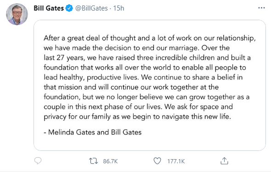
Task: Like the tweet with the heart icon
Action: [157, 161]
